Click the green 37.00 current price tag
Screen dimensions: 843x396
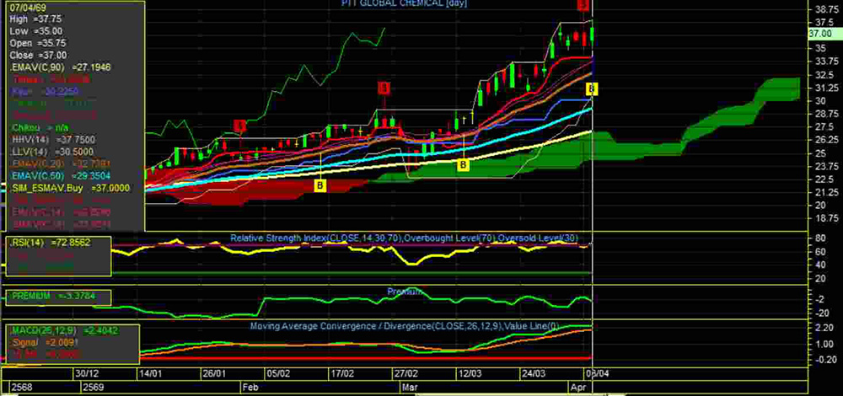coord(820,34)
